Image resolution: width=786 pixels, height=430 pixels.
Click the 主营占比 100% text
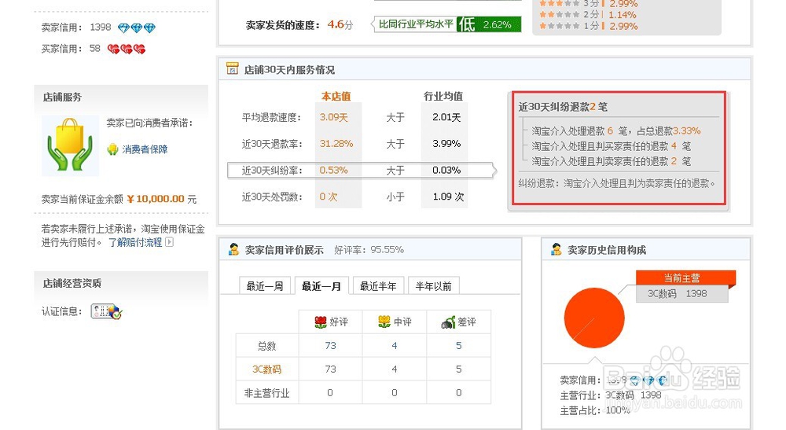click(595, 410)
